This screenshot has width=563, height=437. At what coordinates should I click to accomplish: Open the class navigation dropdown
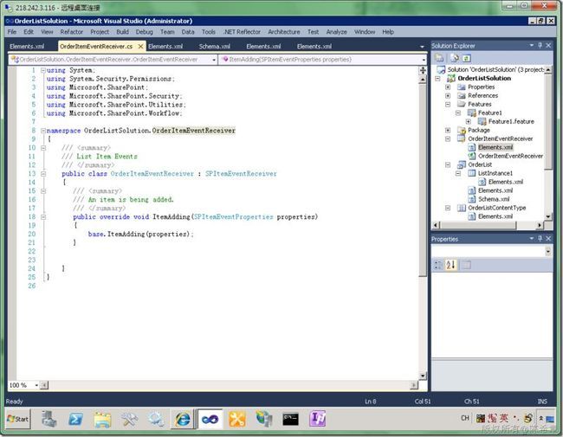pos(214,60)
